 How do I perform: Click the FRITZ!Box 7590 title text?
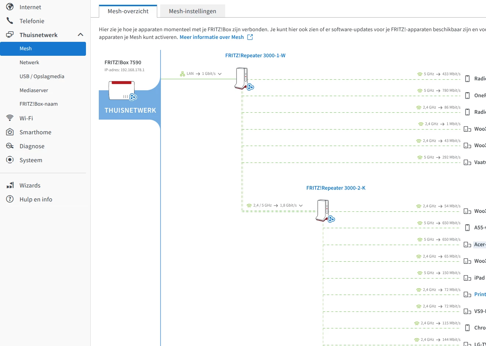click(123, 62)
